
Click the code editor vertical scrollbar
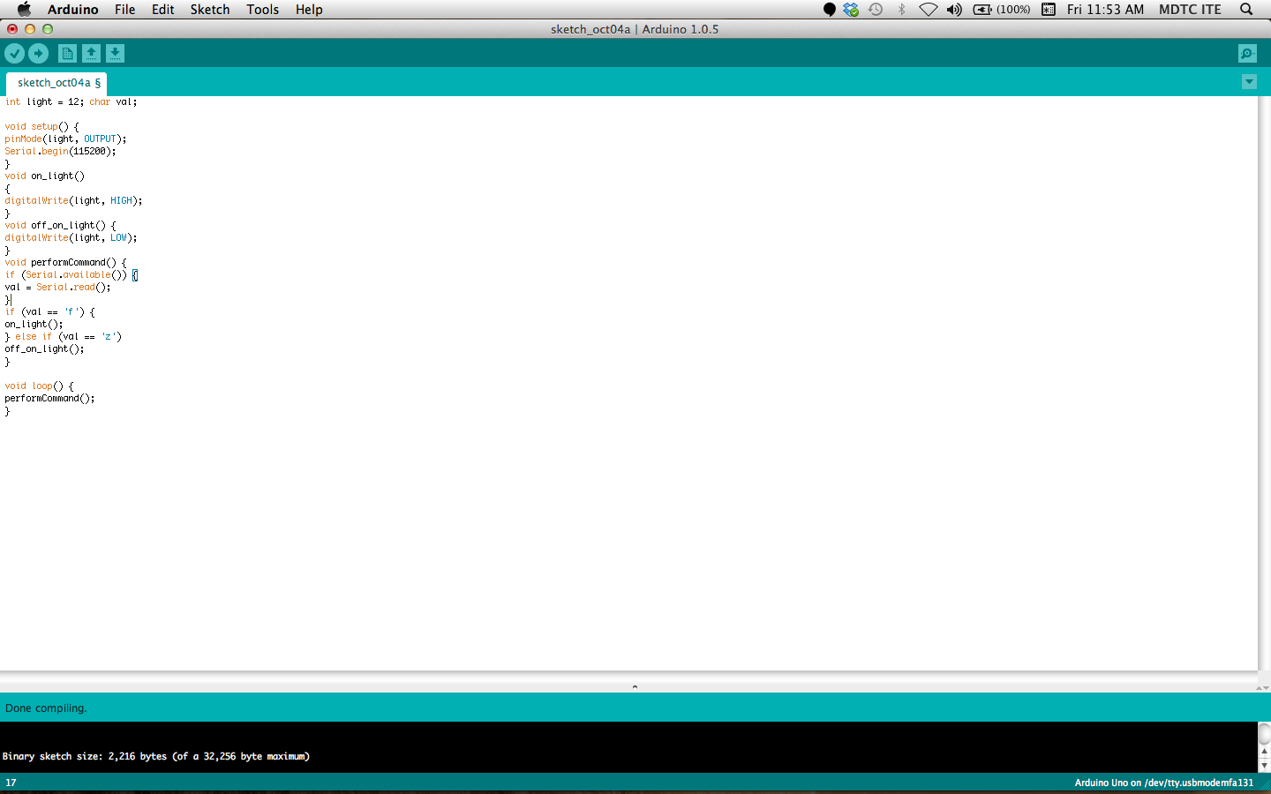(x=1264, y=384)
